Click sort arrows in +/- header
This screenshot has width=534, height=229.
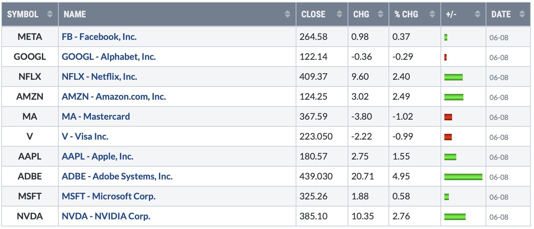coord(478,14)
